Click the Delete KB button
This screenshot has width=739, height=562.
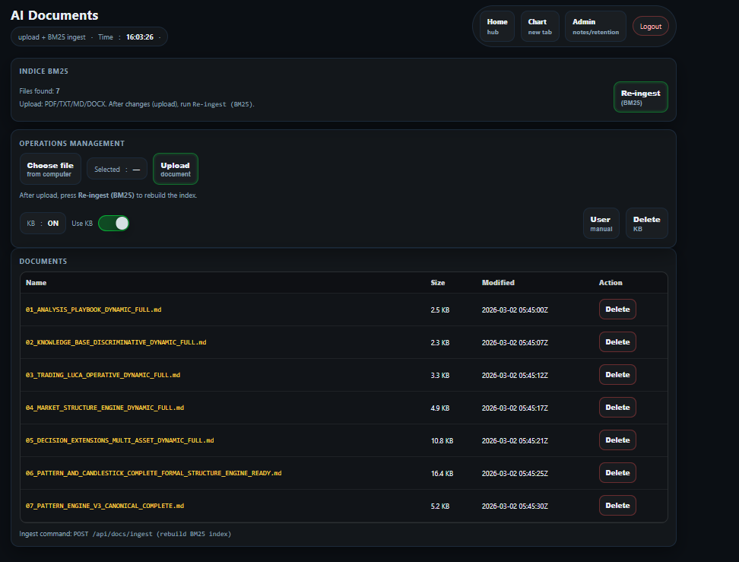[x=646, y=224]
